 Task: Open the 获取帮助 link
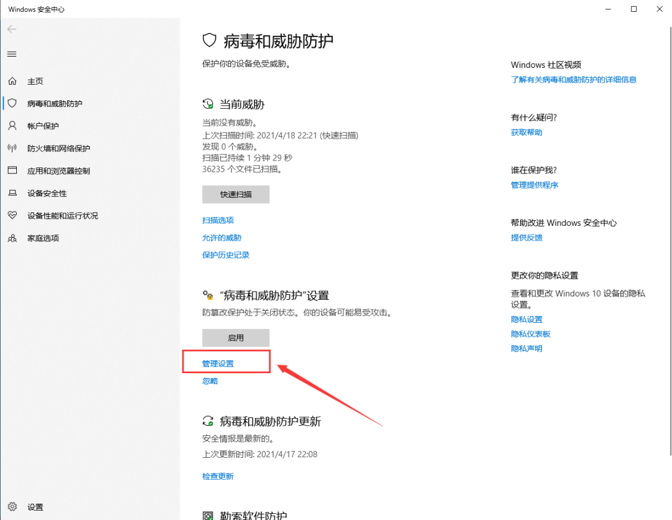click(526, 132)
